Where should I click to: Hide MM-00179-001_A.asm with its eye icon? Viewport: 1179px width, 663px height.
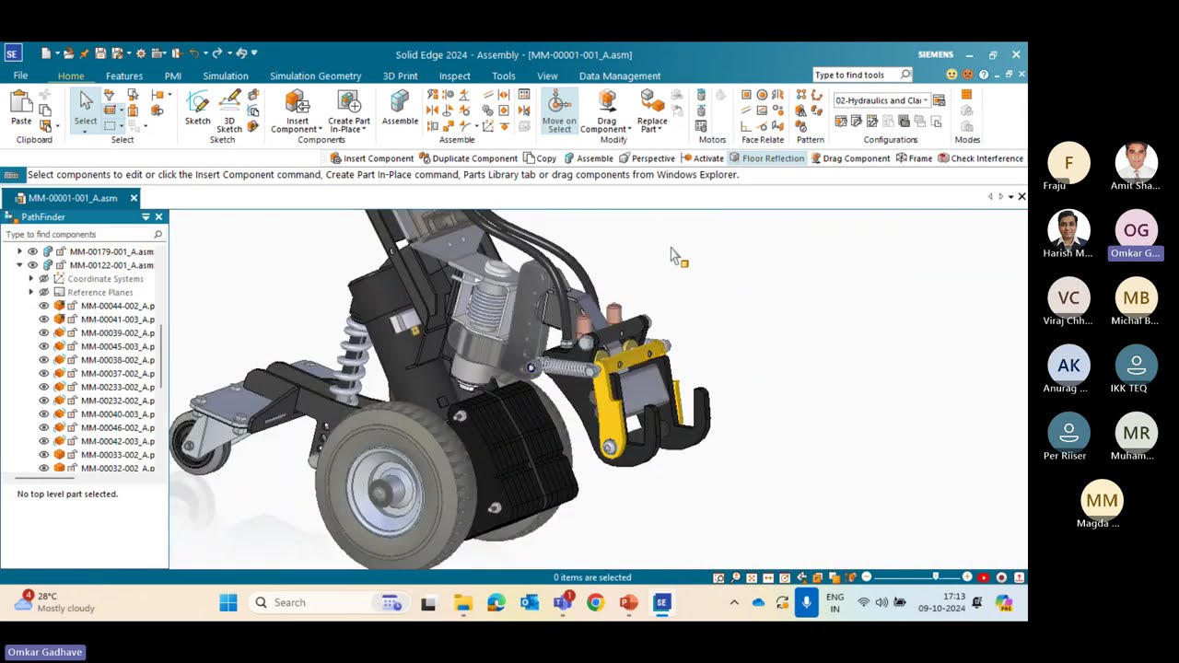(32, 251)
